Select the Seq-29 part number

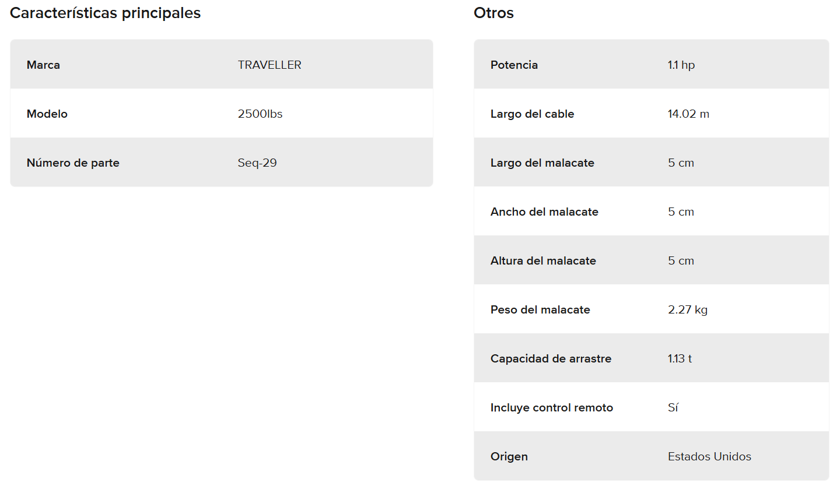(x=257, y=163)
